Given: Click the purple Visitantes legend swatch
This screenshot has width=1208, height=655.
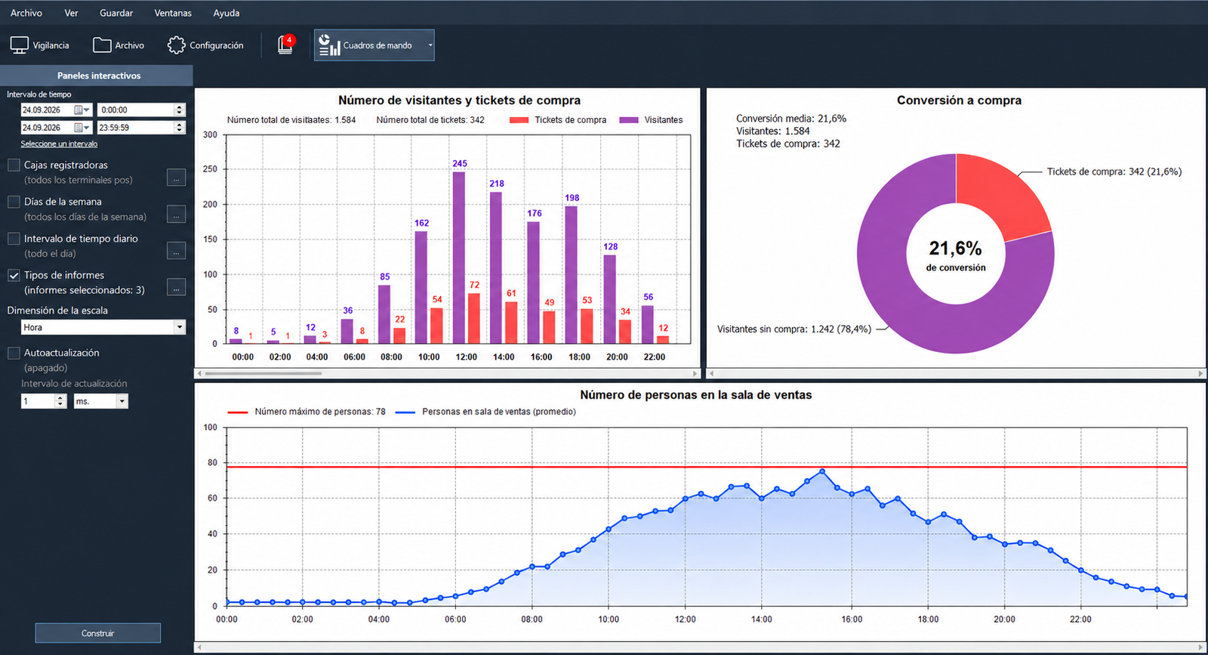Looking at the screenshot, I should point(629,120).
